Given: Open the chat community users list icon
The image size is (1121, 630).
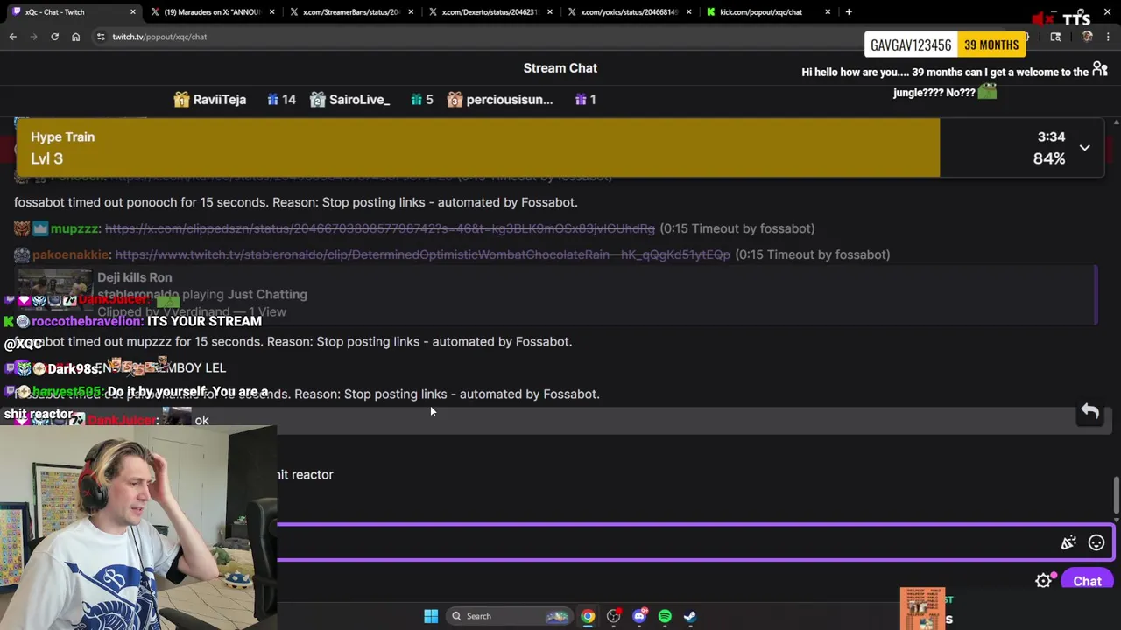Looking at the screenshot, I should point(1101,70).
